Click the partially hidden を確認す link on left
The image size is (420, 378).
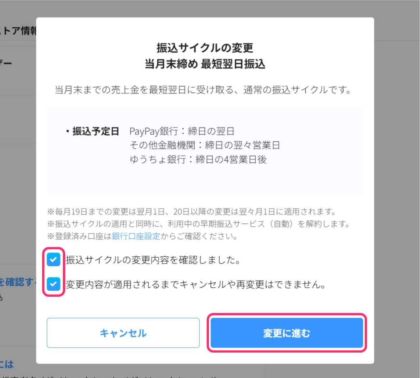click(18, 282)
